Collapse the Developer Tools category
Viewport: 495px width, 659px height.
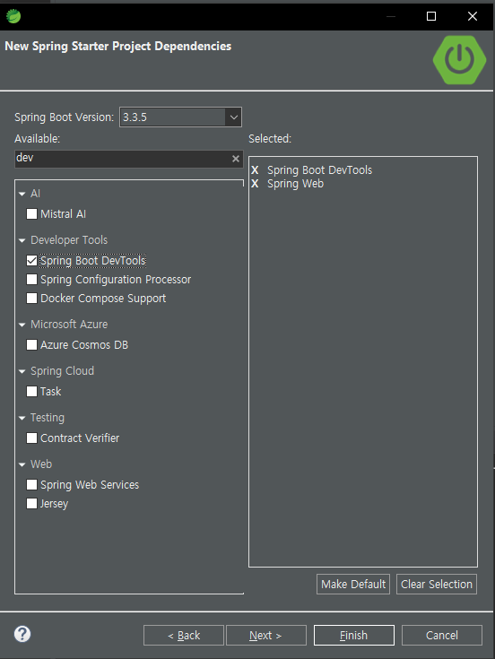pos(22,241)
